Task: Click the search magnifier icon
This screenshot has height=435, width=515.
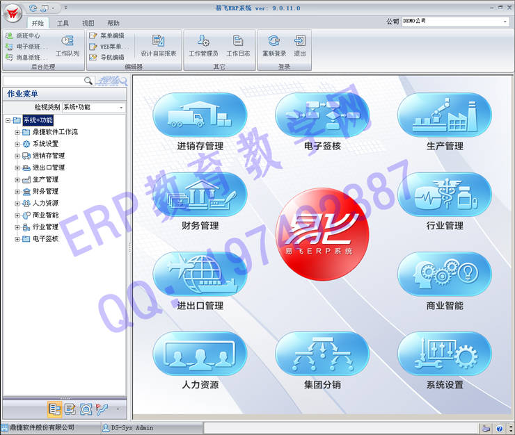Action: [x=88, y=81]
